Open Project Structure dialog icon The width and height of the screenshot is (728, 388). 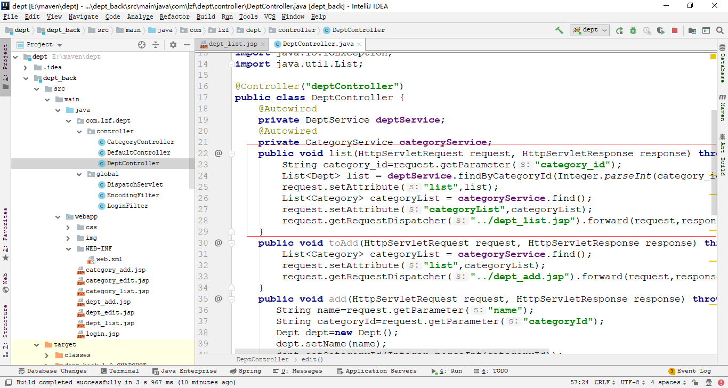click(692, 30)
